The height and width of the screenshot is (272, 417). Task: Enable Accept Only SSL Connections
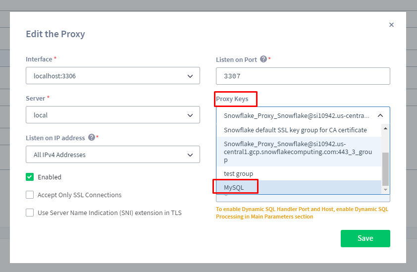click(30, 195)
